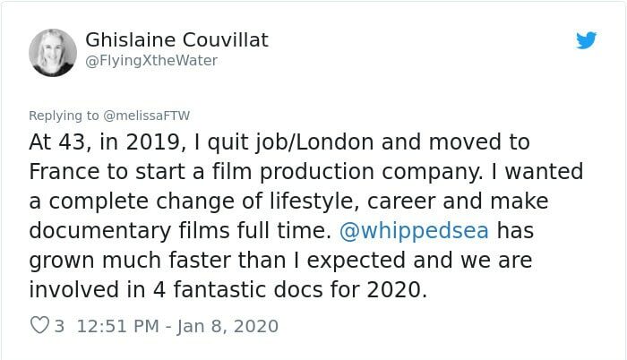Click the word 'job/London' in tweet

pos(314,142)
